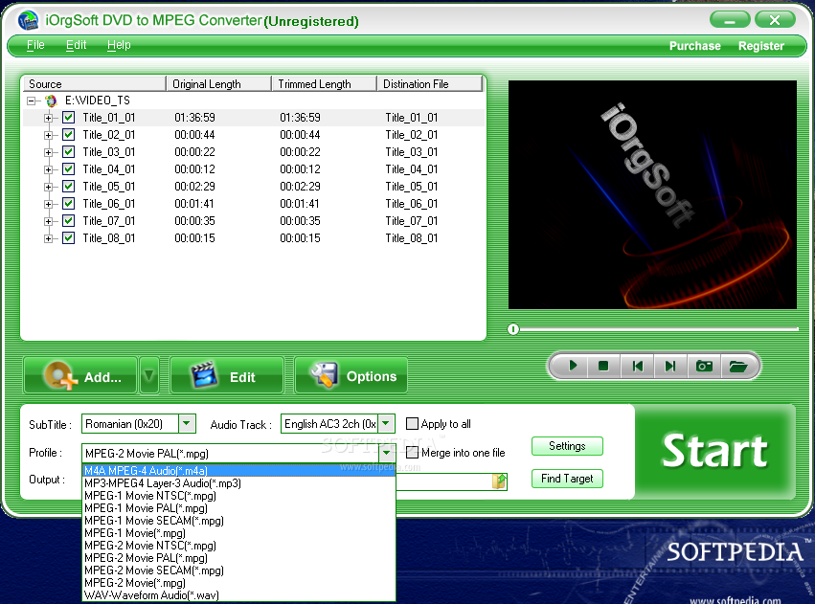815x604 pixels.
Task: Select MP3-MPEG4 Layer-3 Audio profile
Action: tap(239, 483)
